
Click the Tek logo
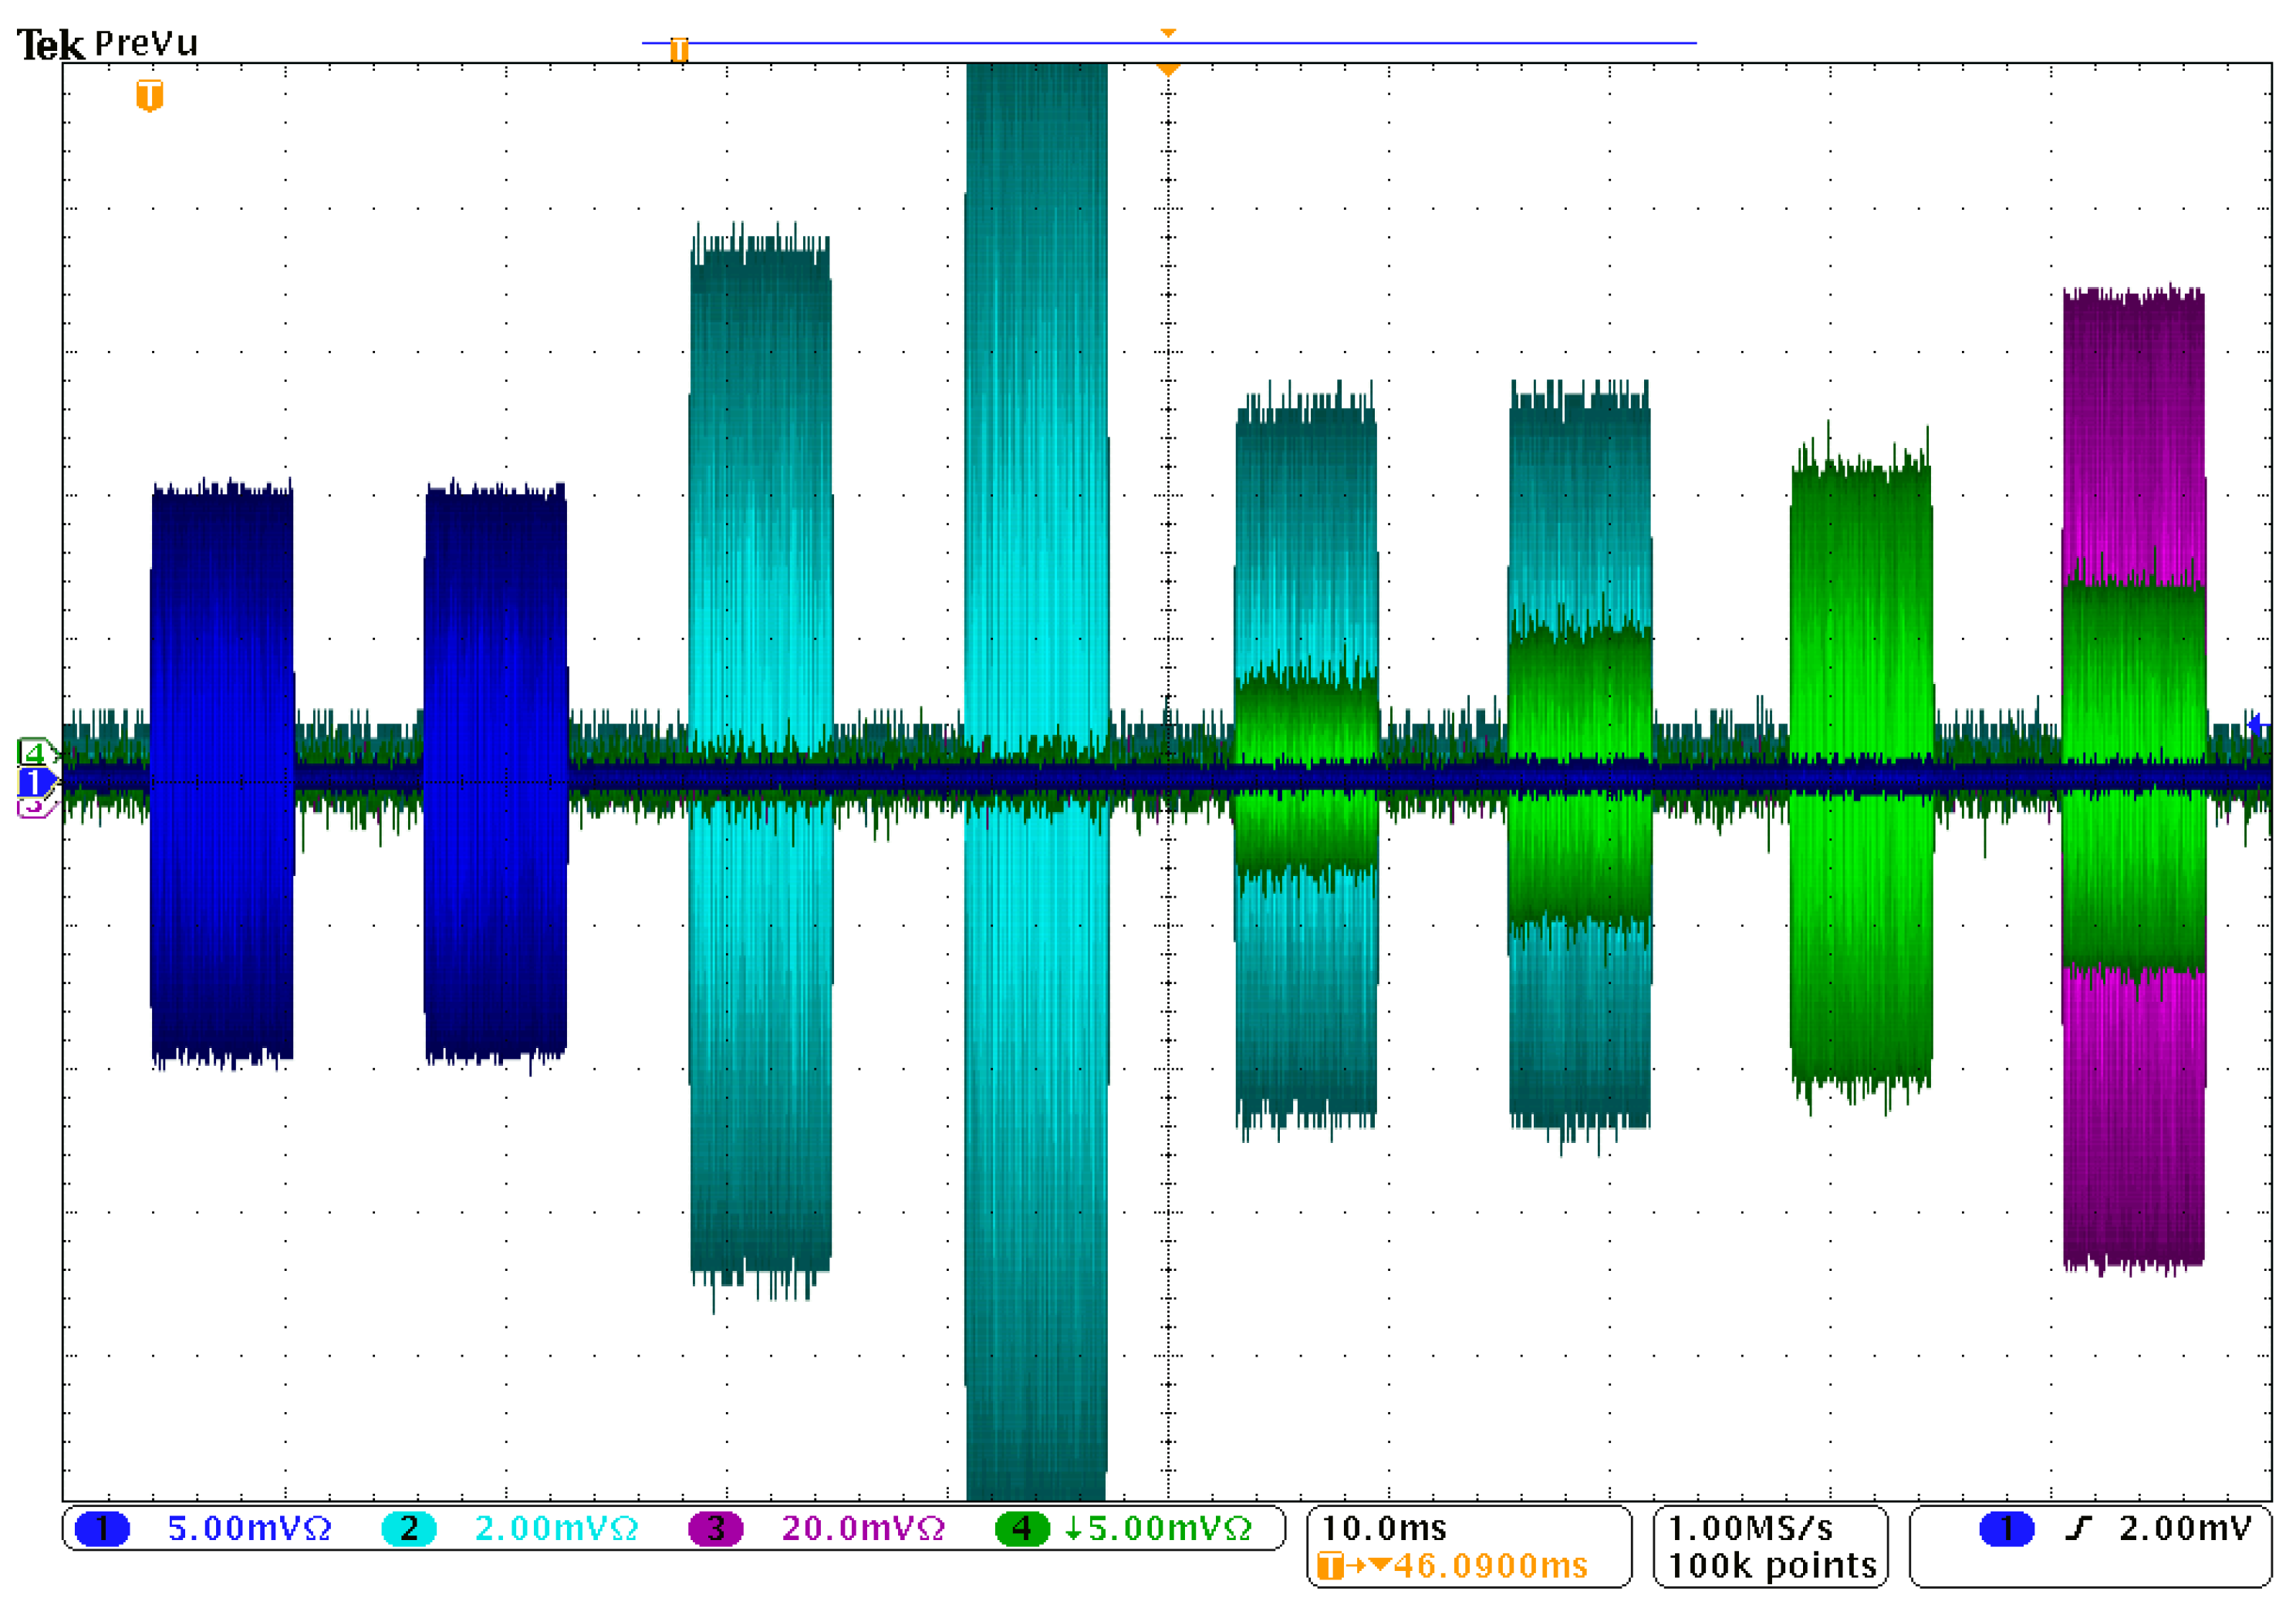(x=50, y=45)
